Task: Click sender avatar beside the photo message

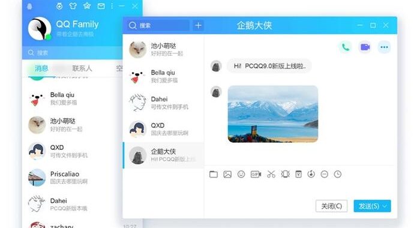Action: click(x=216, y=92)
